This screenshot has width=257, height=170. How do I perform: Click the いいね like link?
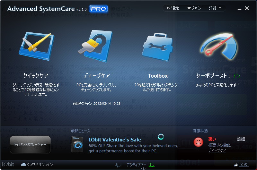point(243,165)
